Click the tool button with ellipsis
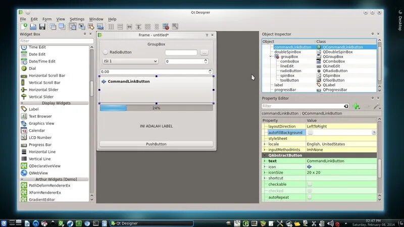 tap(204, 52)
